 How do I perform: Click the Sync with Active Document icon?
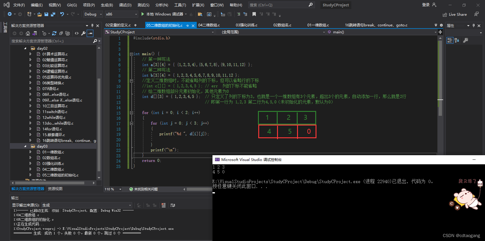[x=54, y=33]
